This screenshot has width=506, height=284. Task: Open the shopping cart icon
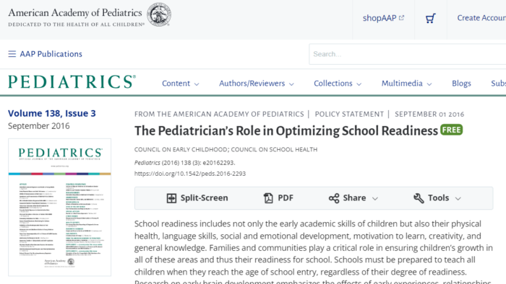431,18
